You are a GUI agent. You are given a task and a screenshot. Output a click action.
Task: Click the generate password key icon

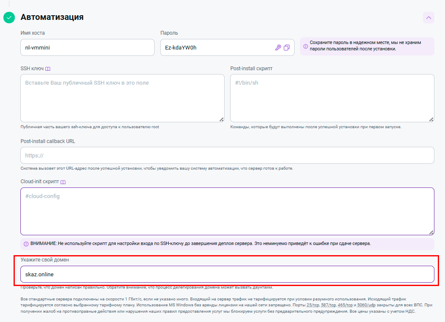278,47
